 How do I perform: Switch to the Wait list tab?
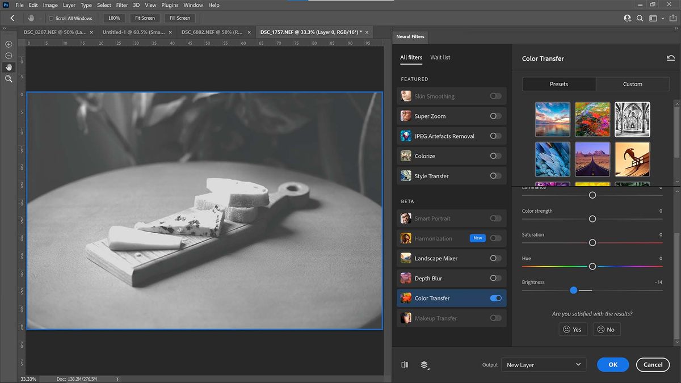(440, 57)
